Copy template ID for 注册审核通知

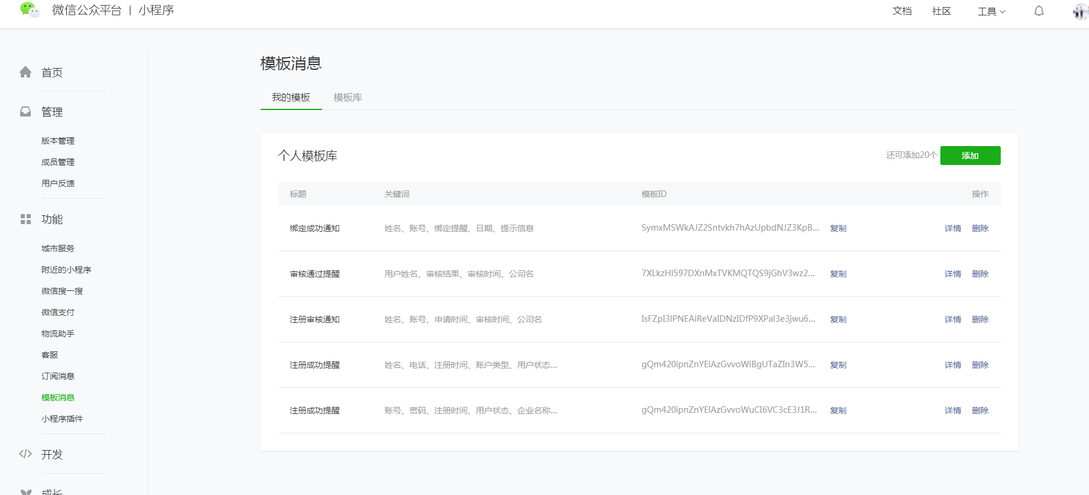point(838,319)
